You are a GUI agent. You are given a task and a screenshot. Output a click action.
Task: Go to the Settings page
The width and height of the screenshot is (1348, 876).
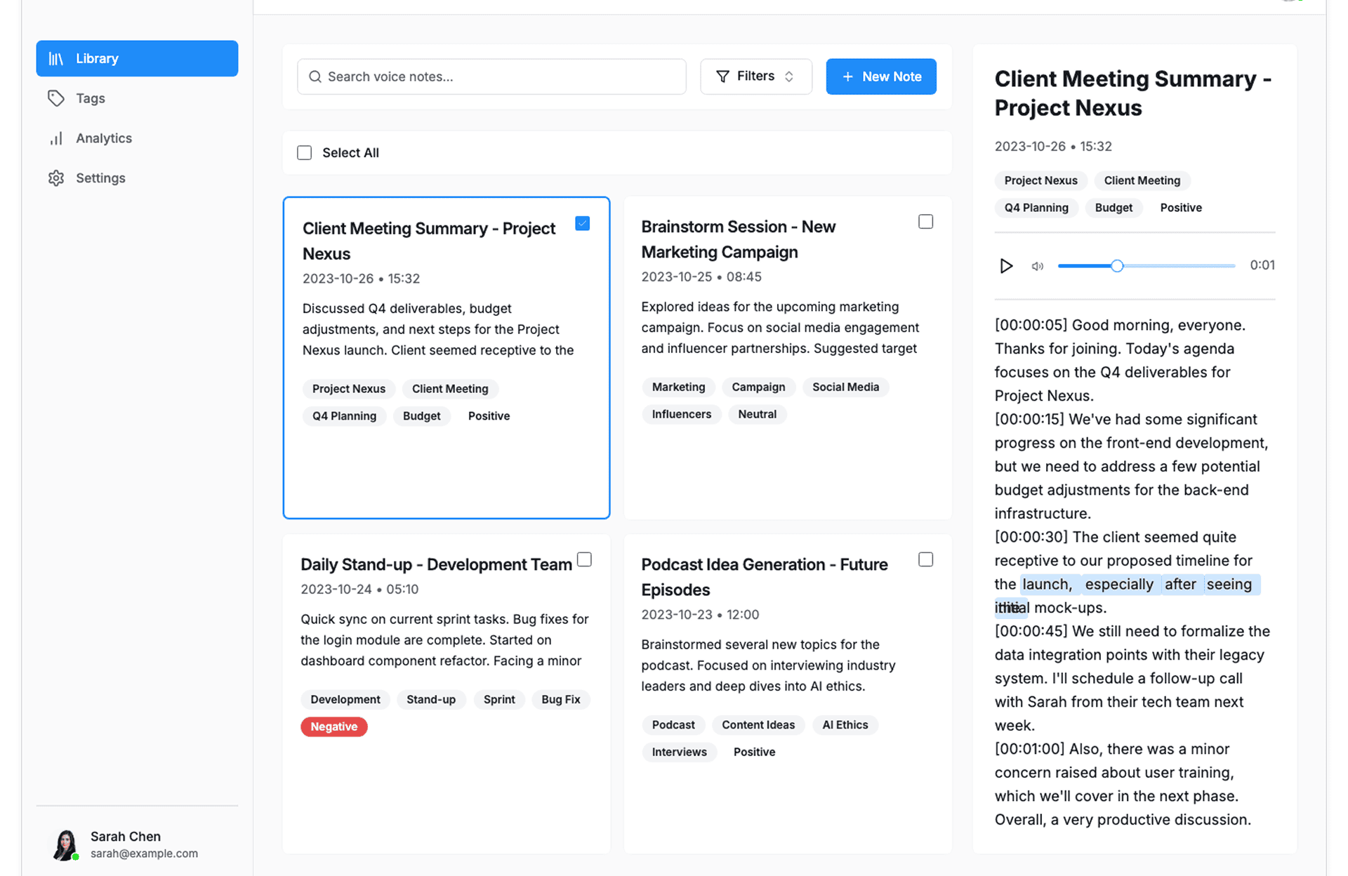[x=100, y=178]
